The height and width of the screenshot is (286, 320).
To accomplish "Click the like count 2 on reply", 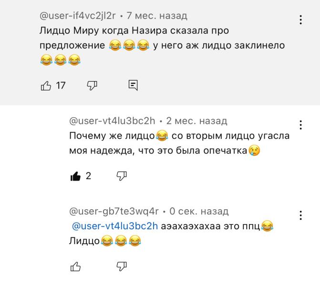I will click(x=88, y=176).
